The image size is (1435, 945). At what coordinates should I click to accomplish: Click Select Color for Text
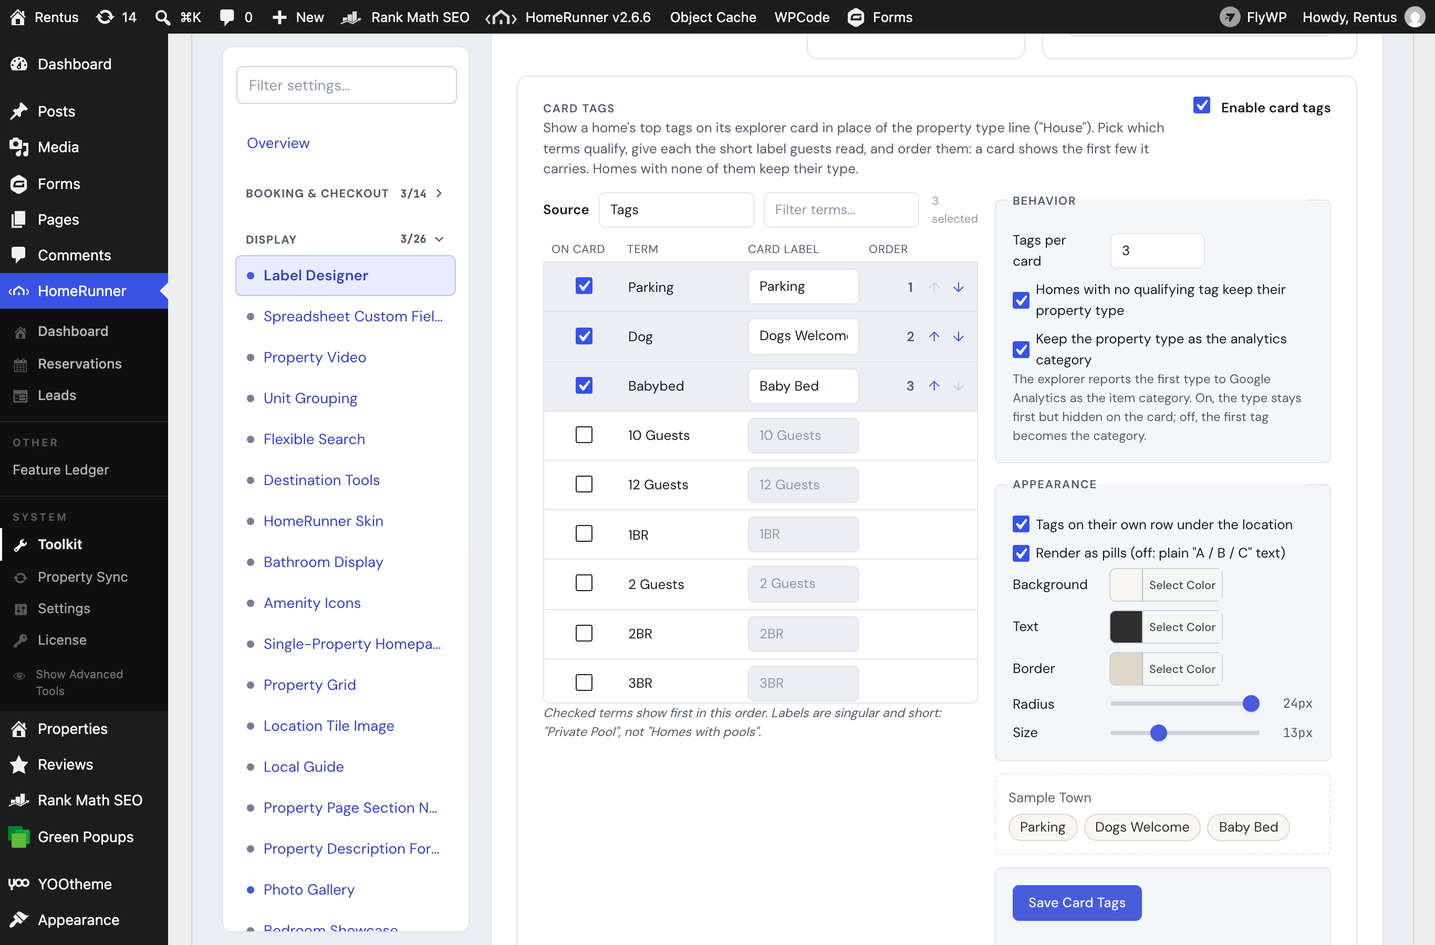click(x=1182, y=627)
